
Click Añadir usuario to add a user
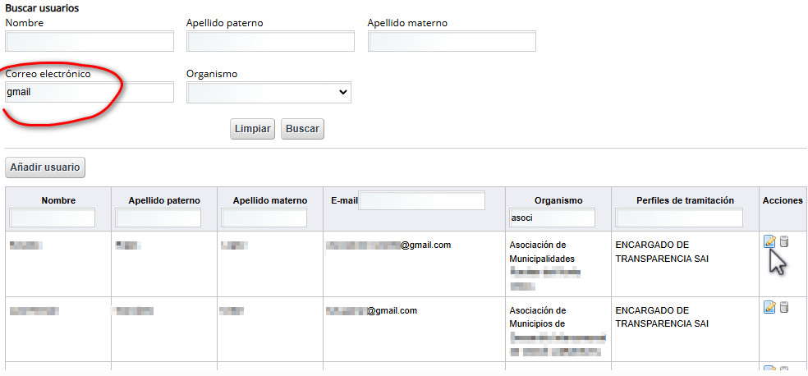tap(45, 167)
